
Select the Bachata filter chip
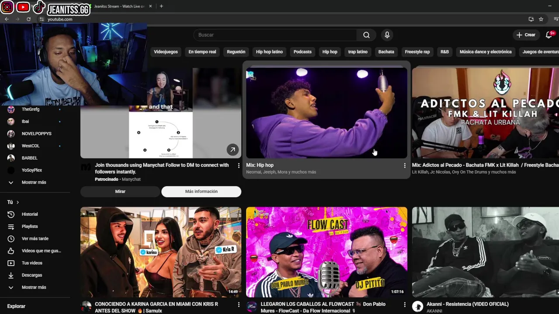(x=386, y=52)
